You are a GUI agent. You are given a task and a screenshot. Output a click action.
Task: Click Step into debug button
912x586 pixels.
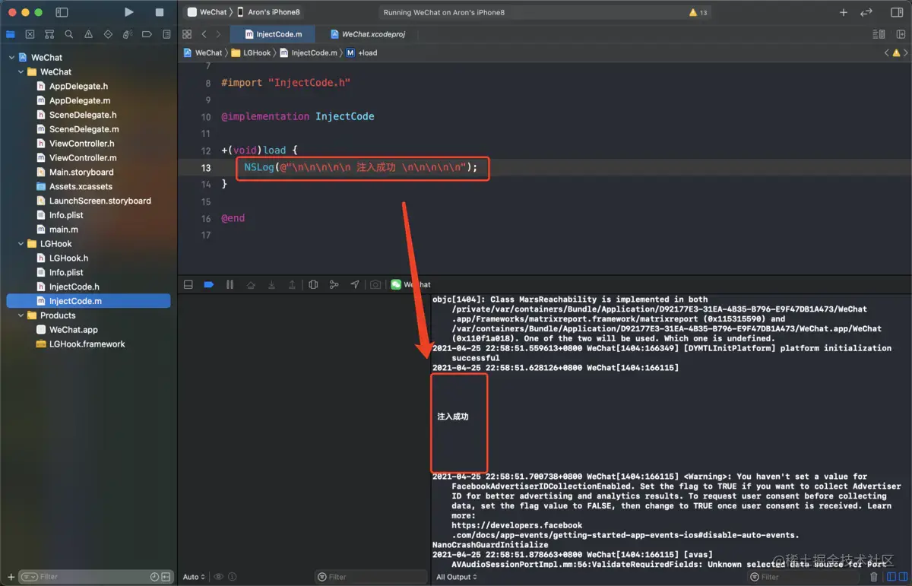[271, 284]
